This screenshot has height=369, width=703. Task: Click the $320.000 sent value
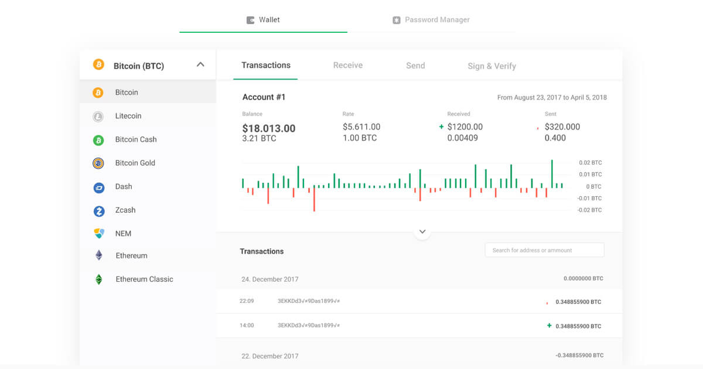[x=562, y=127]
